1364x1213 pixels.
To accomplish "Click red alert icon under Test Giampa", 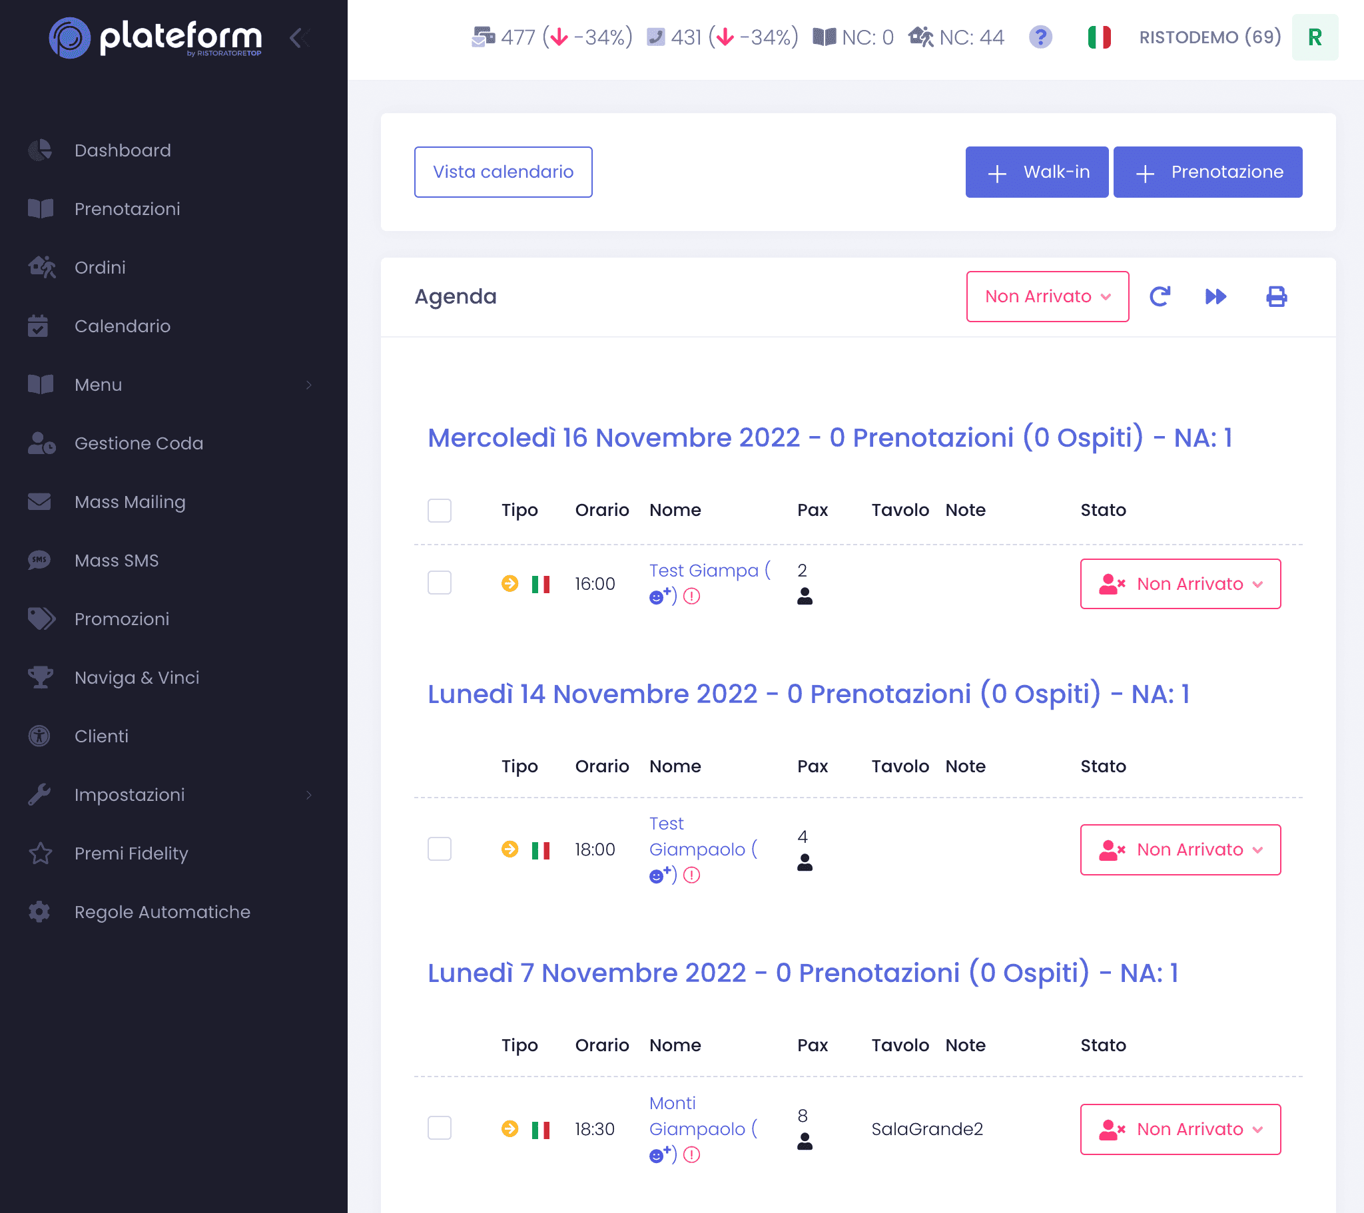I will coord(692,597).
